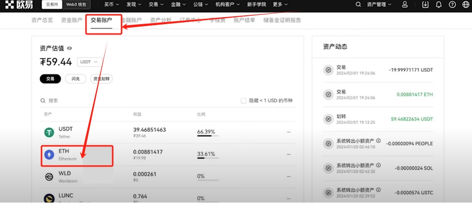The image size is (472, 203).
Task: Select the 交易账户 tab
Action: [x=101, y=20]
